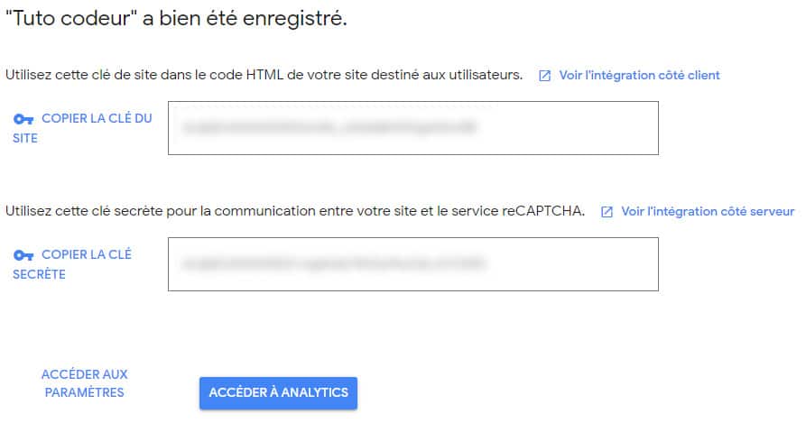806x423 pixels.
Task: Click the blurred secret key value
Action: tap(334, 264)
